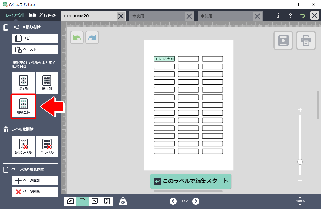Image resolution: width=321 pixels, height=209 pixels.
Task: Switch to the 差し込み tab
Action: 47,15
